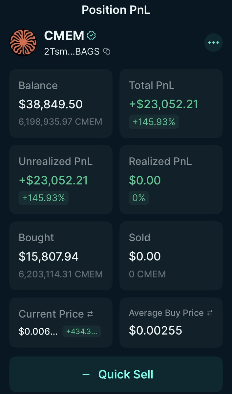This screenshot has height=394, width=232.
Task: Click the Total PnL +145.93% badge
Action: [154, 122]
